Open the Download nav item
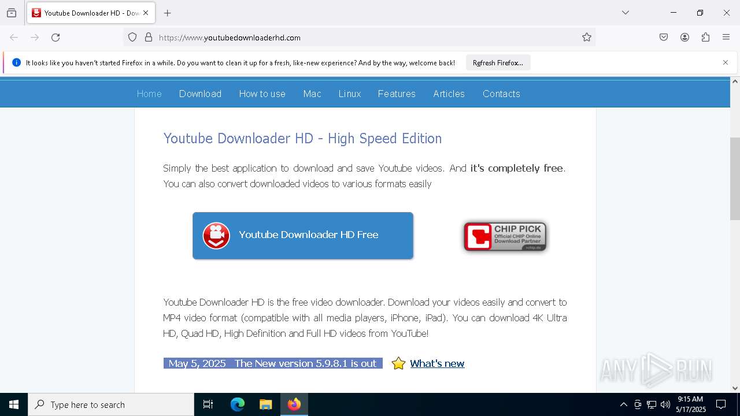Screen dimensions: 740x416 200,94
